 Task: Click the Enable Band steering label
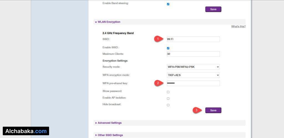coord(116,3)
